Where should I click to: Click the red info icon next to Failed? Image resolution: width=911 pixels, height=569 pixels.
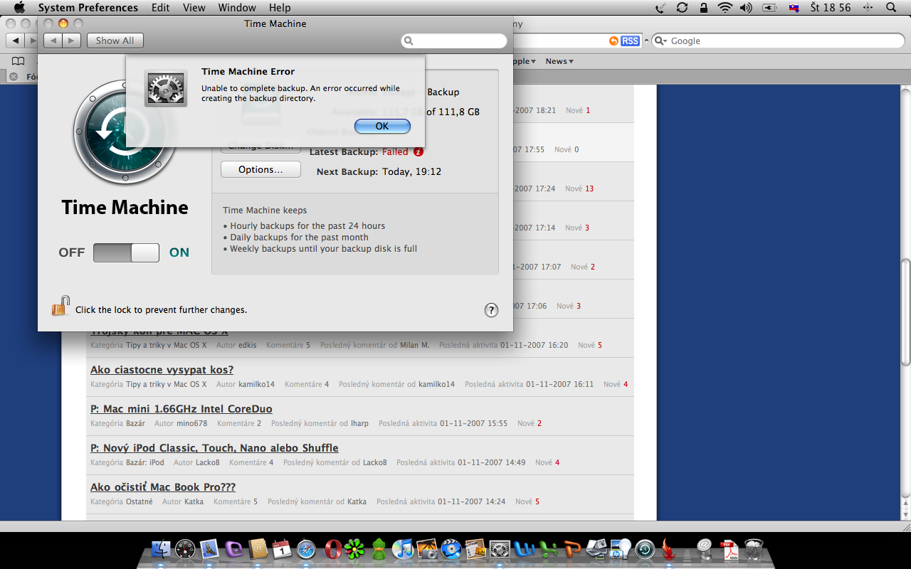[x=418, y=151]
